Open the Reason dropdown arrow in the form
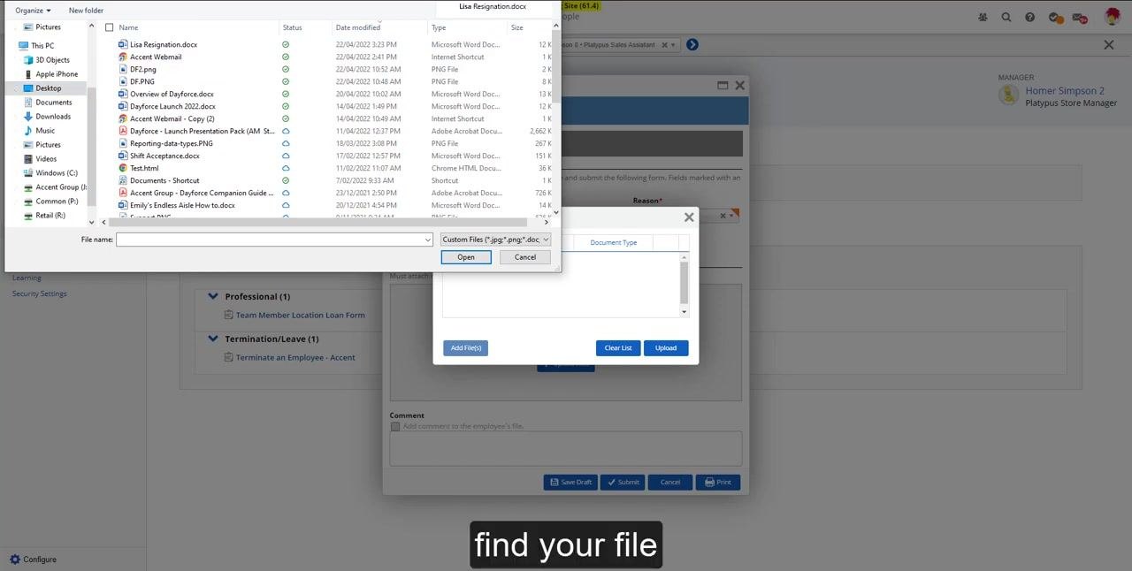1132x571 pixels. click(x=731, y=216)
